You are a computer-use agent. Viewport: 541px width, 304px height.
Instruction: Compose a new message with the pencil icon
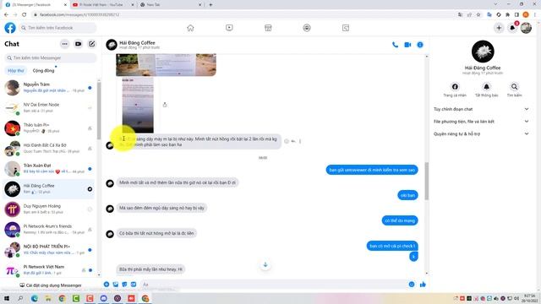[92, 44]
